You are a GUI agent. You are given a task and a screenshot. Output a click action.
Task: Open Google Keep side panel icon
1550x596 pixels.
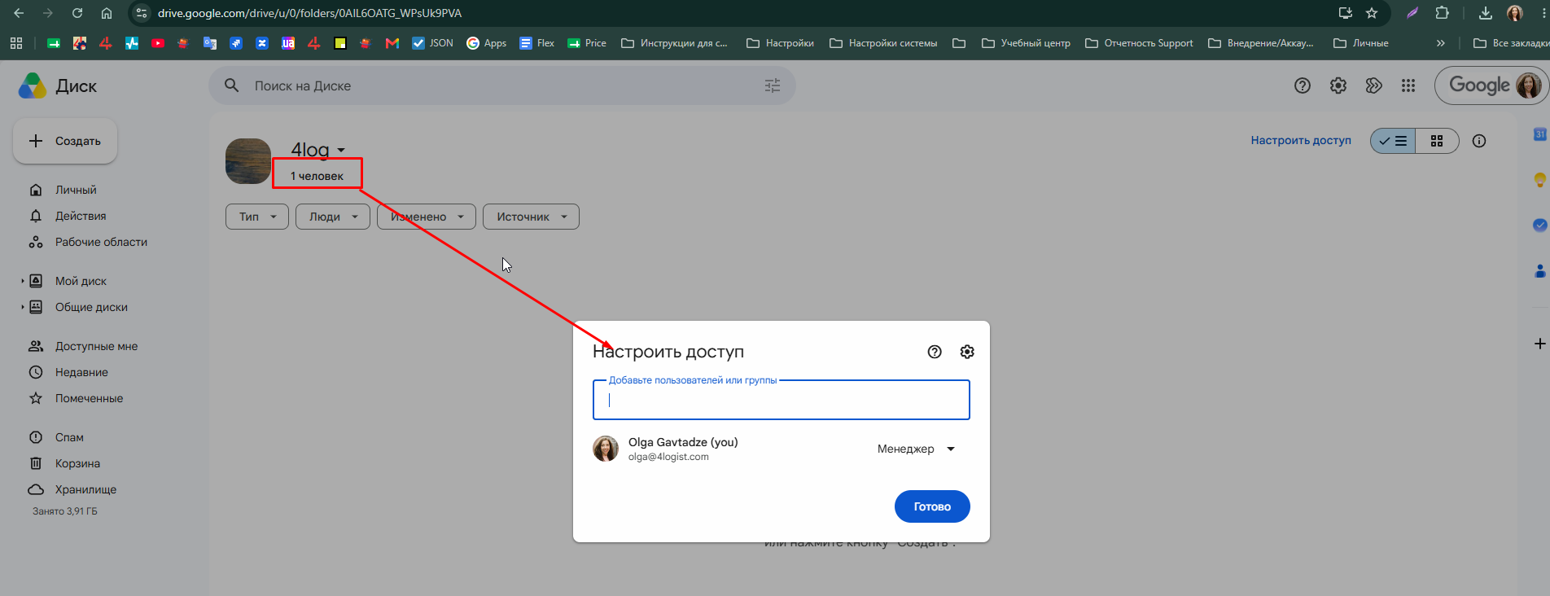[1539, 180]
